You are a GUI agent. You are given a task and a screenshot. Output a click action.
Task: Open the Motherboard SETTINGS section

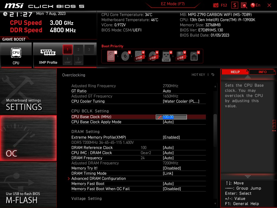[x=28, y=92]
